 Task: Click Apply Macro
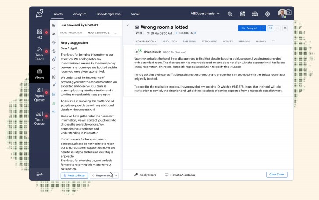click(x=145, y=175)
